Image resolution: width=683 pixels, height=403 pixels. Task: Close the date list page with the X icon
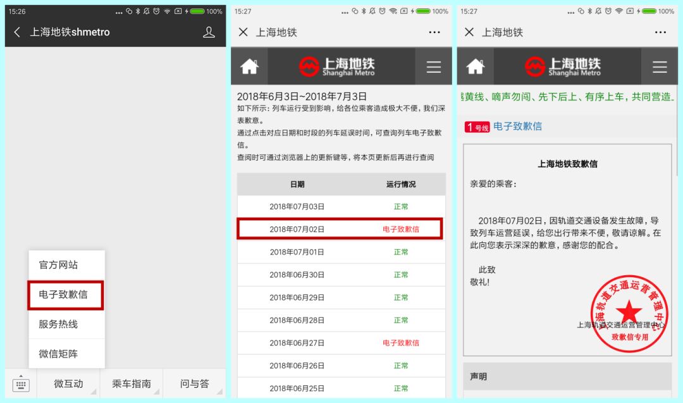[x=243, y=32]
